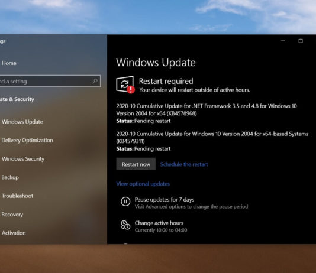Viewport: 316px width, 273px height.
Task: Click the clock icon beside Change active hours
Action: [x=125, y=225]
